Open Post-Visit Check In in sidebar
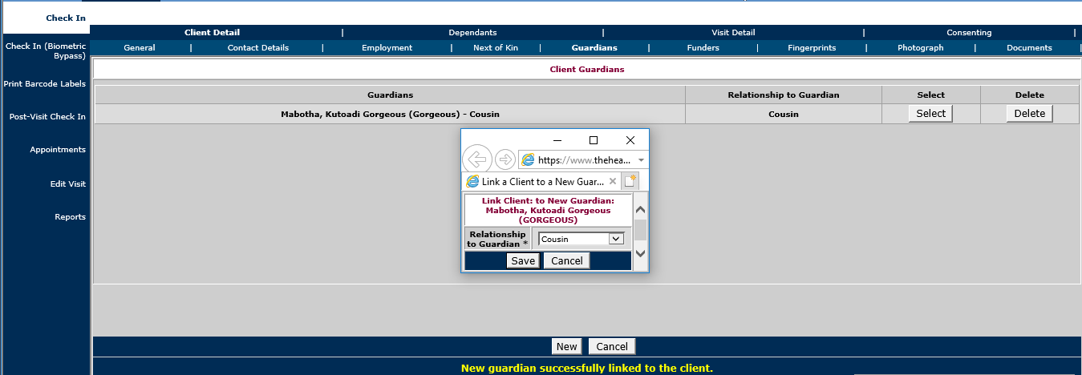The height and width of the screenshot is (375, 1082). (47, 117)
